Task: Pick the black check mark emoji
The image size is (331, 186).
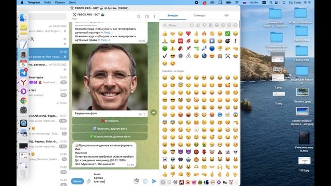Action: [165, 56]
